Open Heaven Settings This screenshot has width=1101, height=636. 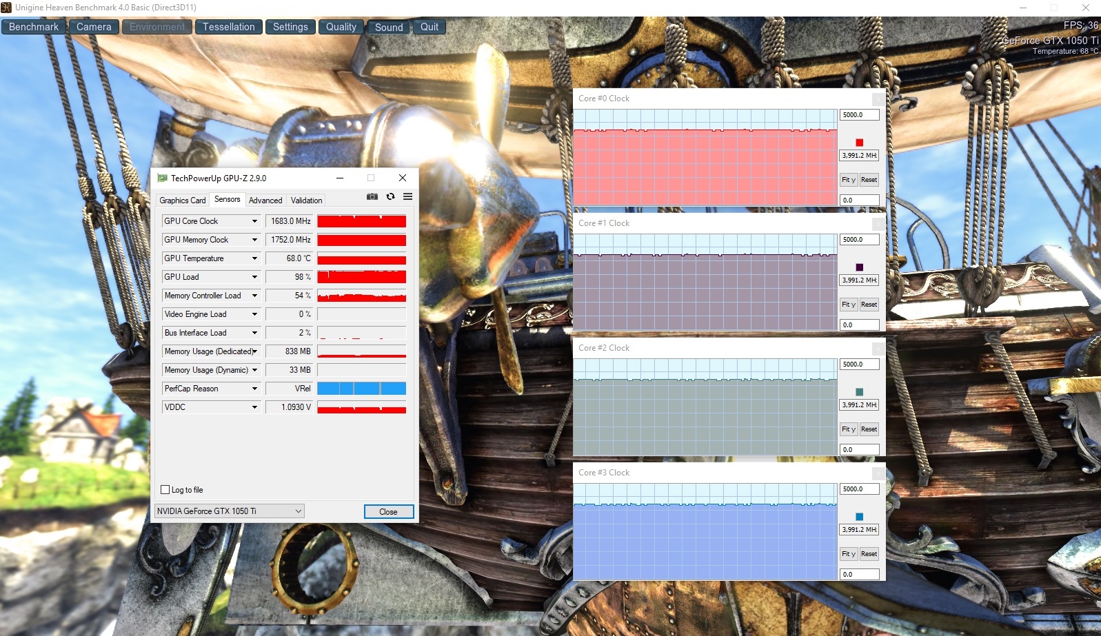290,27
